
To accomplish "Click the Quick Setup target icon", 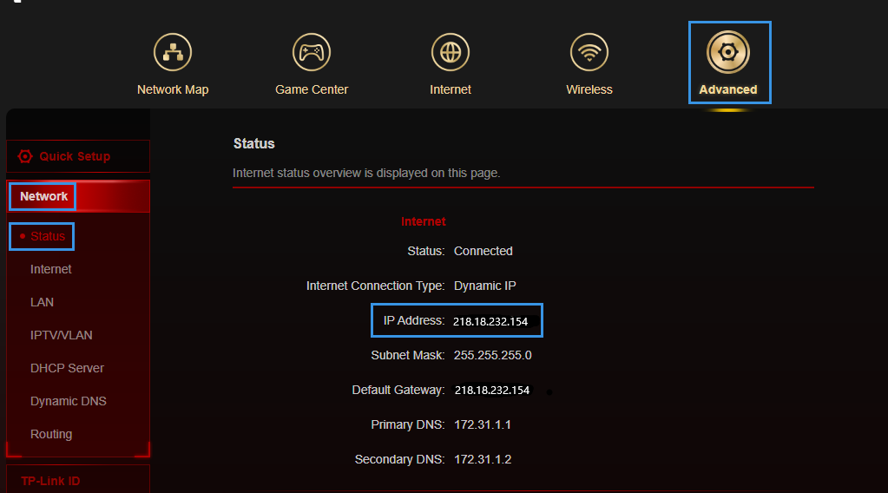I will [25, 156].
